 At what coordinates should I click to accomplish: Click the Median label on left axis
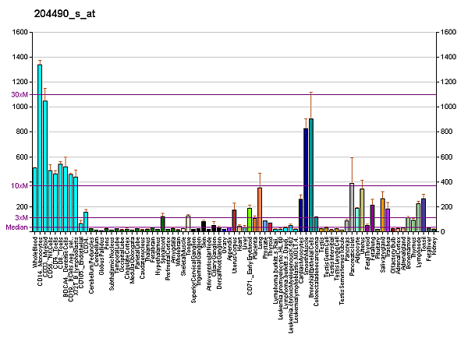pyautogui.click(x=17, y=227)
